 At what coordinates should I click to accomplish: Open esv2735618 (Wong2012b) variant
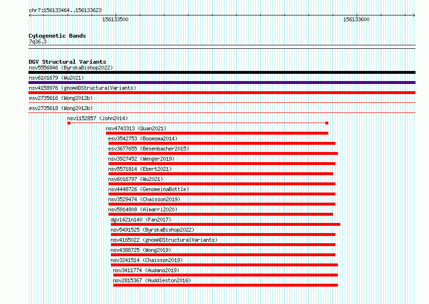click(61, 108)
